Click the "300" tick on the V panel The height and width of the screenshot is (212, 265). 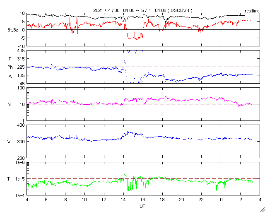pos(21,142)
